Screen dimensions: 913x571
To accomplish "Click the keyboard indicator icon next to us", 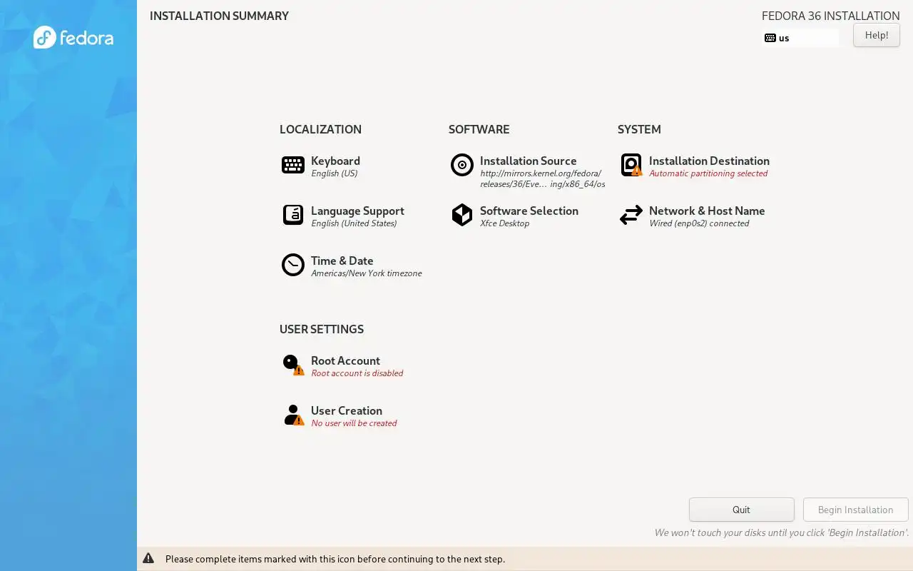I will click(770, 38).
